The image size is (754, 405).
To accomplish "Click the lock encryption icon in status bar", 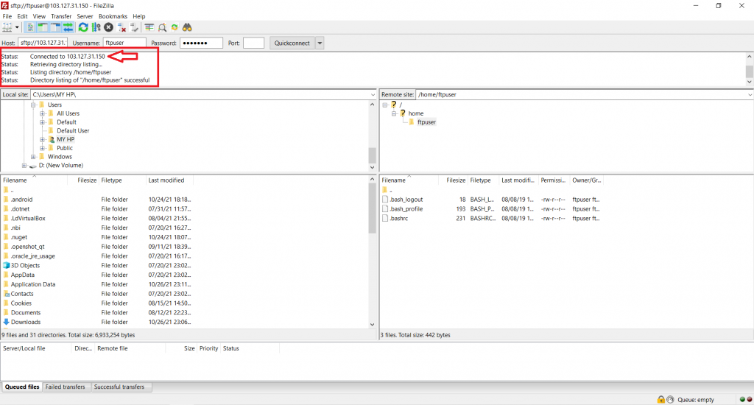I will click(661, 400).
